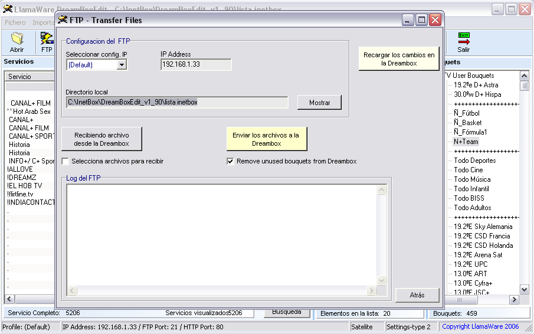The height and width of the screenshot is (334, 534).
Task: Select 'Todo Música' bouquet
Action: click(x=472, y=179)
